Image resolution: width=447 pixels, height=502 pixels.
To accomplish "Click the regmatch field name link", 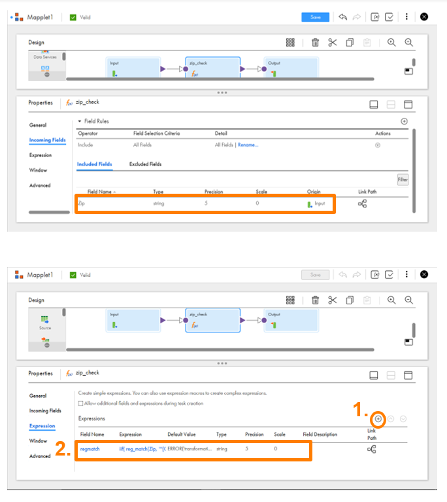I will 90,449.
